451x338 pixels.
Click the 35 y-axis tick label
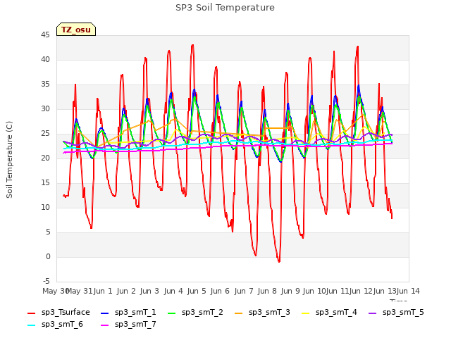click(45, 84)
